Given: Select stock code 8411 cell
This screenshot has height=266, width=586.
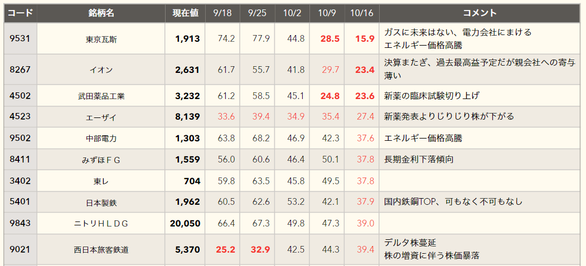Looking at the screenshot, I should [x=21, y=159].
